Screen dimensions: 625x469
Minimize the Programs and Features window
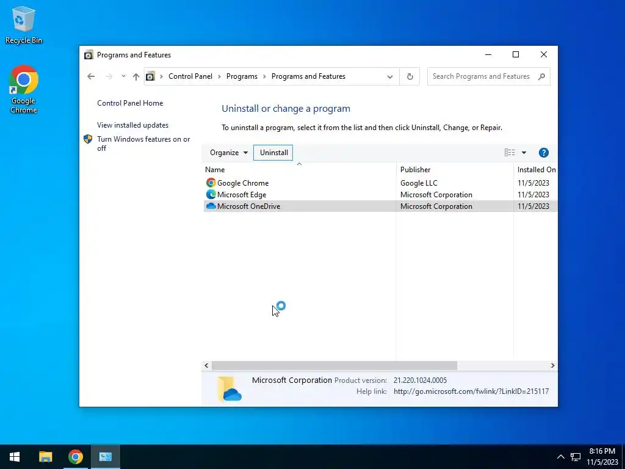click(488, 54)
